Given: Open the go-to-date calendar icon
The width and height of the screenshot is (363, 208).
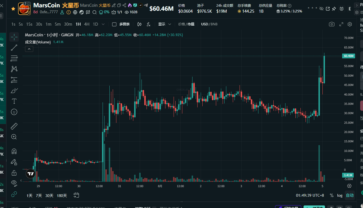Looking at the screenshot, I should 76,195.
